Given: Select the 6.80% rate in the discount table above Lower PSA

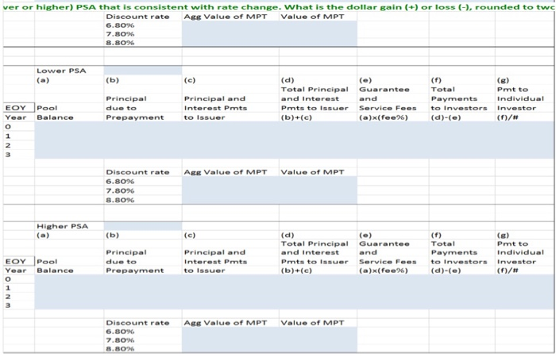Looking at the screenshot, I should (x=120, y=25).
